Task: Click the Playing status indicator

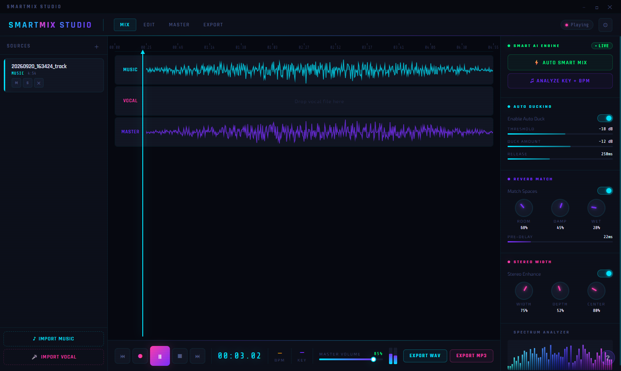Action: pos(577,25)
